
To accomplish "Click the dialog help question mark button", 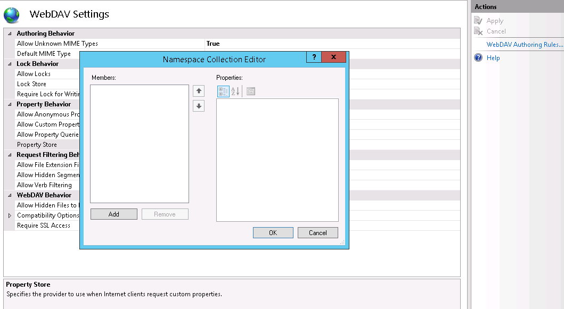I will point(314,57).
